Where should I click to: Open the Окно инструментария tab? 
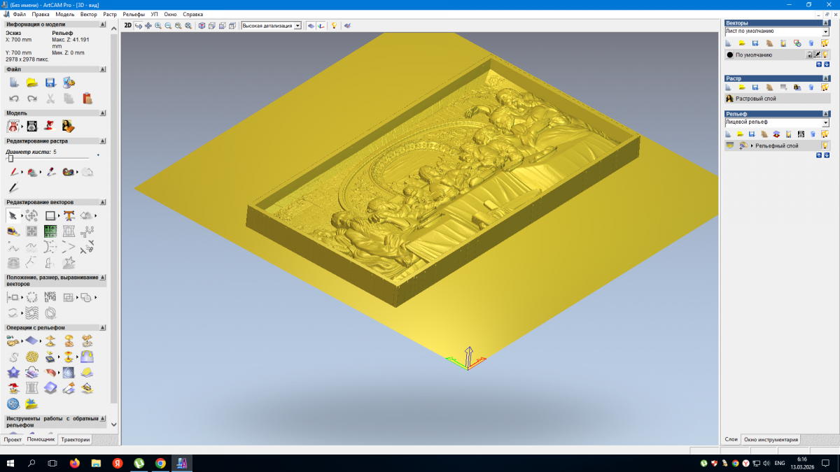coord(770,440)
